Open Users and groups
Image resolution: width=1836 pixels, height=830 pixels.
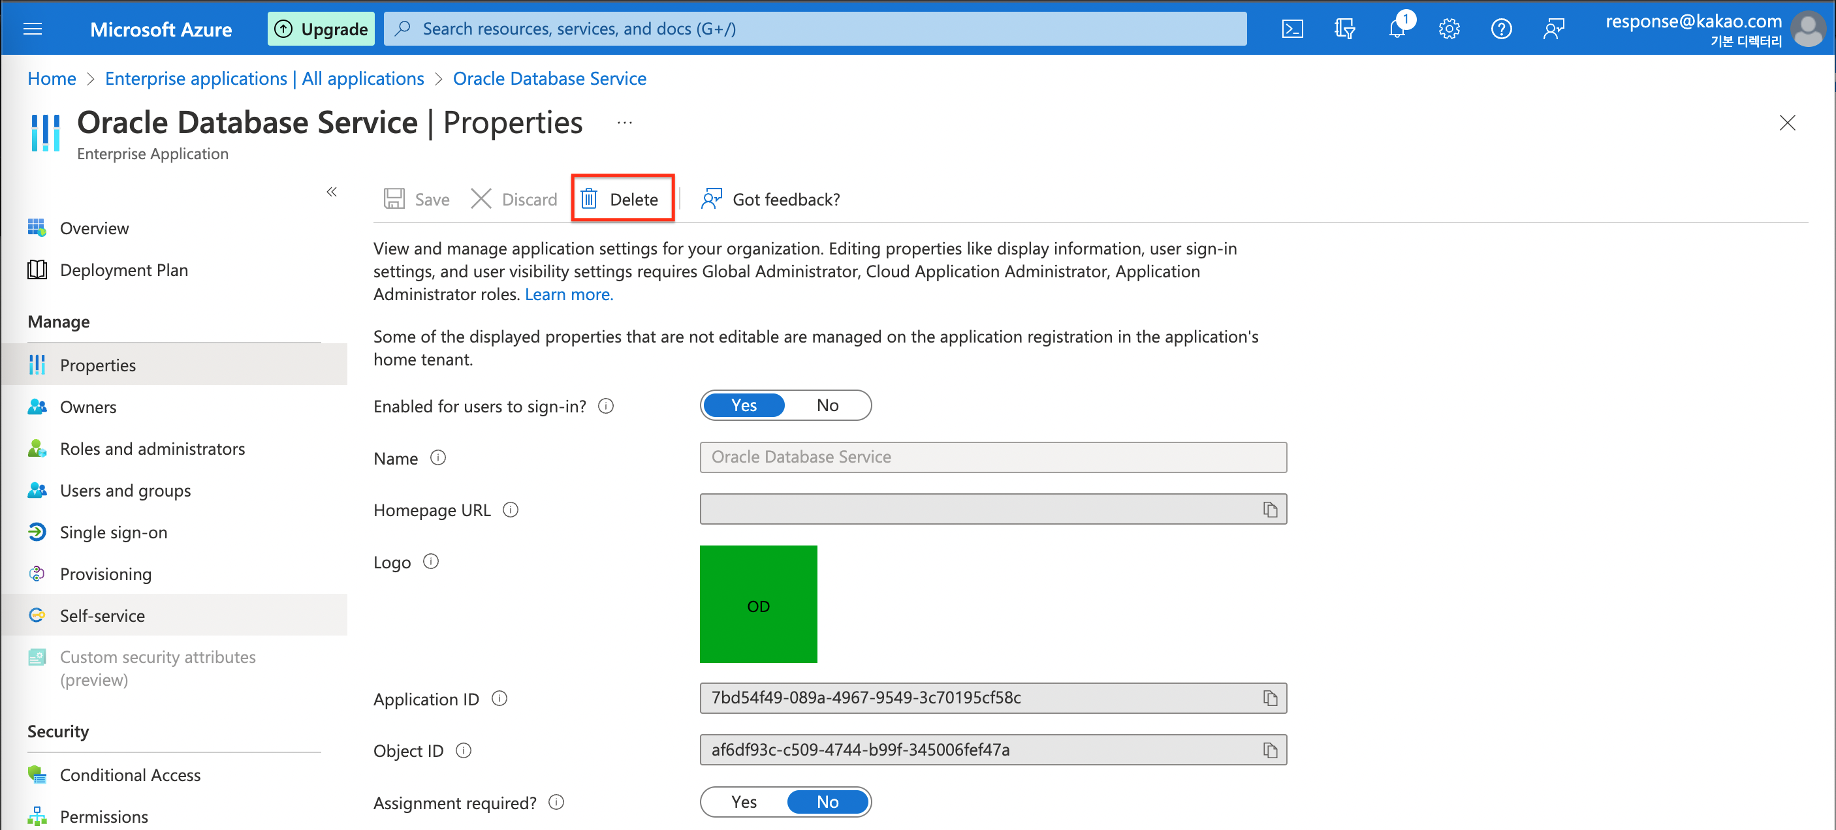click(174, 490)
